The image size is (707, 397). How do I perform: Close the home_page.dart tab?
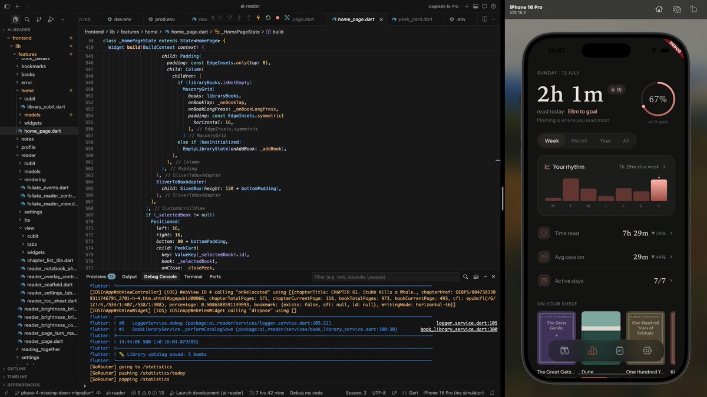click(381, 19)
